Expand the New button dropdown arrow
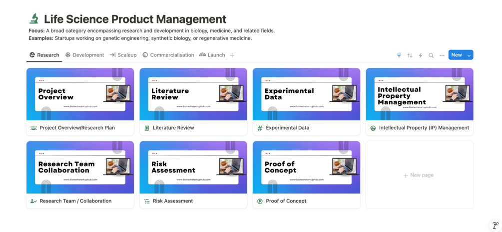The height and width of the screenshot is (232, 502). coord(469,55)
